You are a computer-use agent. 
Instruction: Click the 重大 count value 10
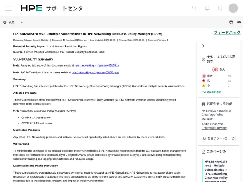pos(230,76)
